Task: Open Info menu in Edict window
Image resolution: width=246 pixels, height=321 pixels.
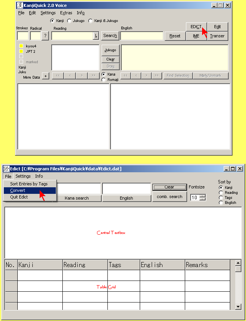Action: (x=39, y=176)
